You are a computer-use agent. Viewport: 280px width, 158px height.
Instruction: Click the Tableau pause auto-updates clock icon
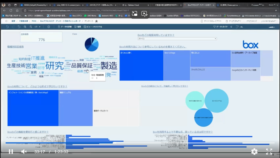pyautogui.click(x=49, y=27)
